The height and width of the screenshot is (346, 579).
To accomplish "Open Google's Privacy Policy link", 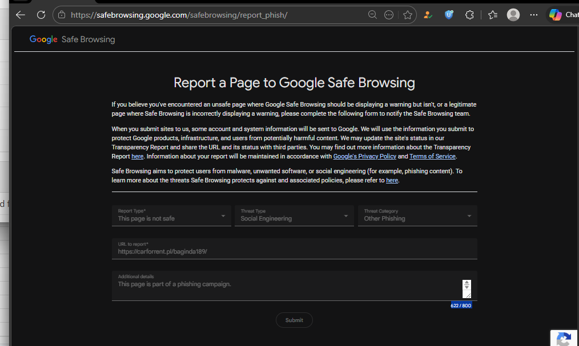I will point(365,156).
